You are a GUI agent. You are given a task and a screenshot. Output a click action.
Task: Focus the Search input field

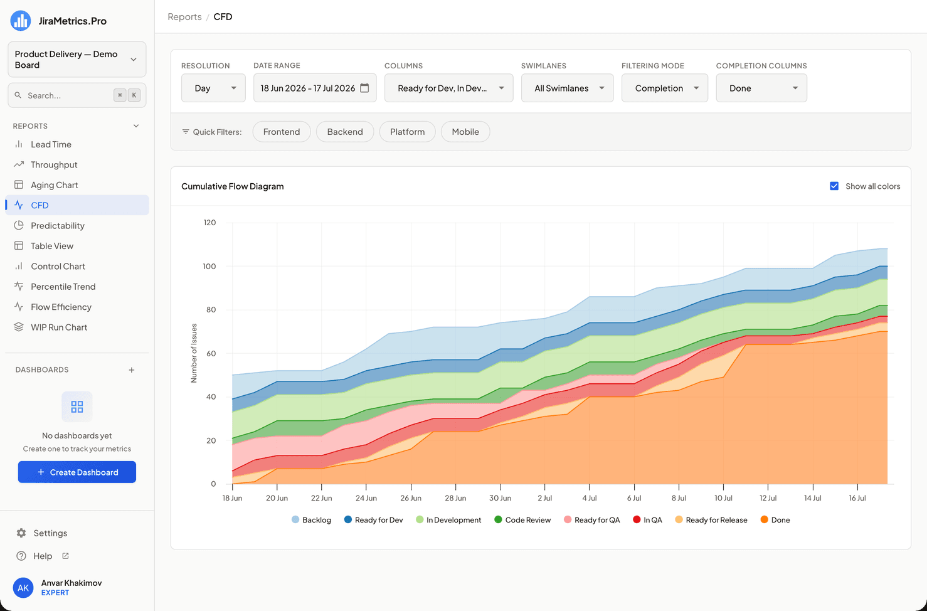(x=77, y=95)
